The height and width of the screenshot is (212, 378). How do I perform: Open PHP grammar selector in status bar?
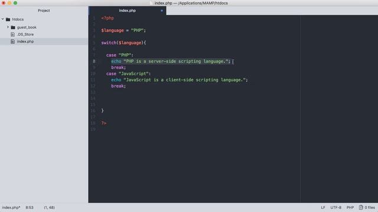point(350,207)
